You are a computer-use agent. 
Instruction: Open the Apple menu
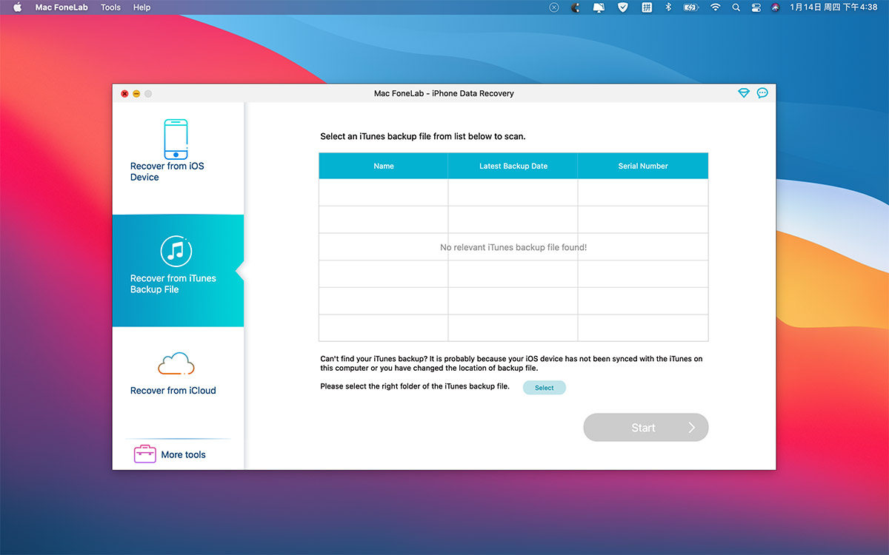17,7
